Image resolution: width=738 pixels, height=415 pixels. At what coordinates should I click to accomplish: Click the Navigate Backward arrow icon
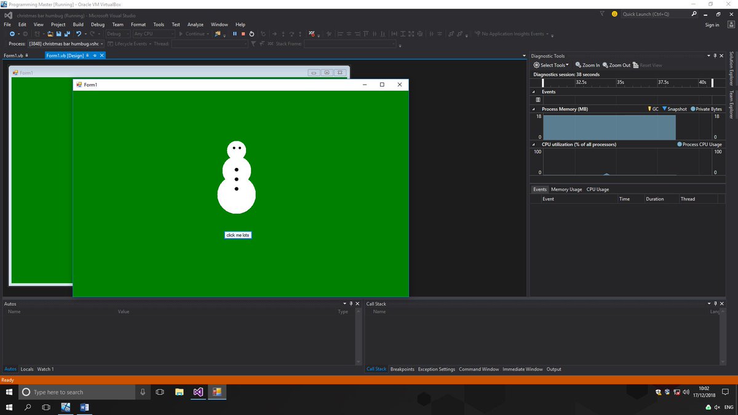12,34
